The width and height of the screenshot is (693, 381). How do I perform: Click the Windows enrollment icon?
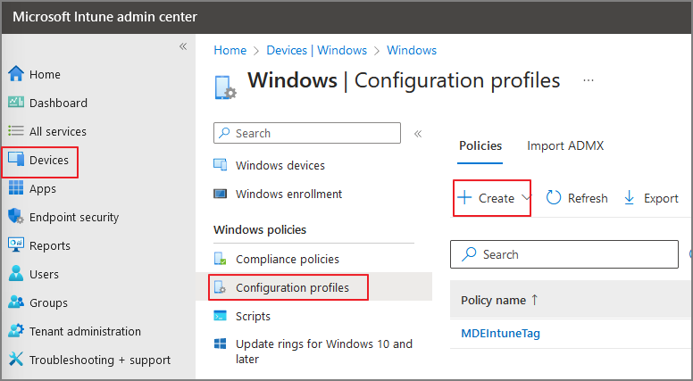[220, 194]
